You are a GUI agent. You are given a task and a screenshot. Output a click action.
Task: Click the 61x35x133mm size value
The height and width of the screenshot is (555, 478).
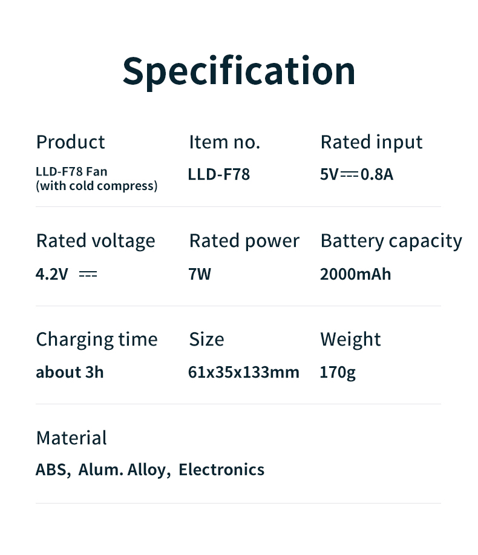pos(243,372)
